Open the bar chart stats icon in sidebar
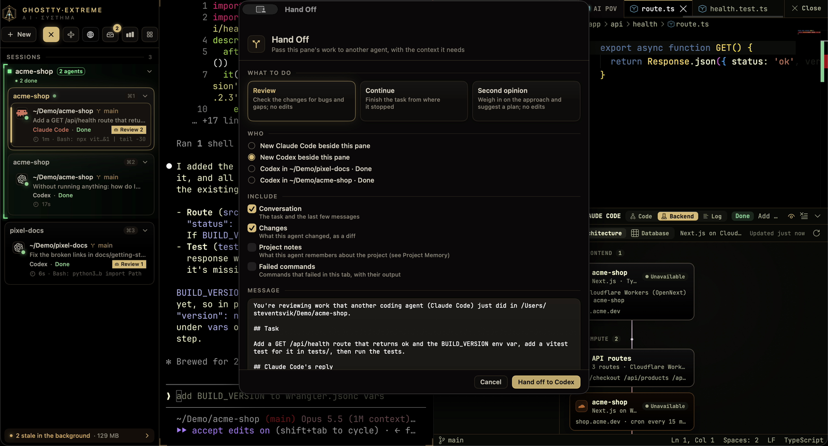 coord(130,35)
